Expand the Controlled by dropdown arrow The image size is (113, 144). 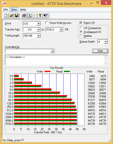(52, 51)
